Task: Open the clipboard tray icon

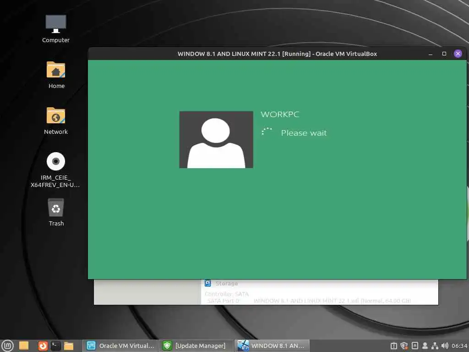Action: pos(394,346)
